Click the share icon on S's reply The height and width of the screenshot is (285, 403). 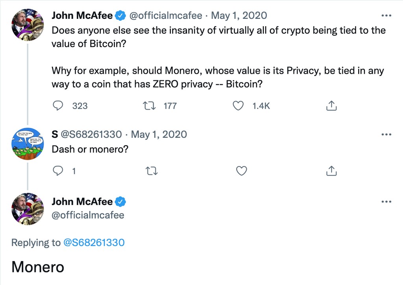pos(331,171)
